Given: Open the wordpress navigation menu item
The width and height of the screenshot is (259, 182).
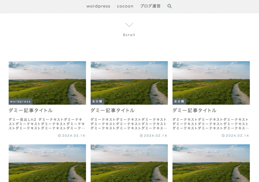Looking at the screenshot, I should pyautogui.click(x=98, y=6).
